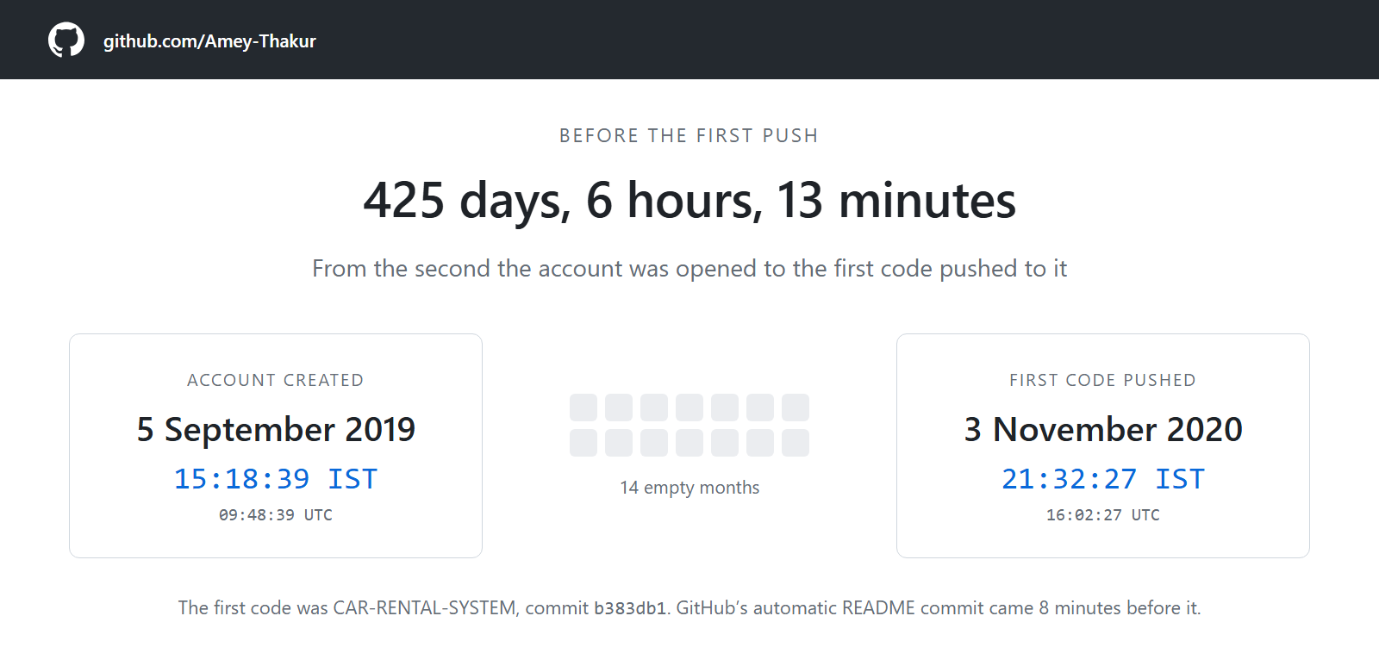1379x672 pixels.
Task: Click the GitHub Octocat logo icon
Action: 66,40
